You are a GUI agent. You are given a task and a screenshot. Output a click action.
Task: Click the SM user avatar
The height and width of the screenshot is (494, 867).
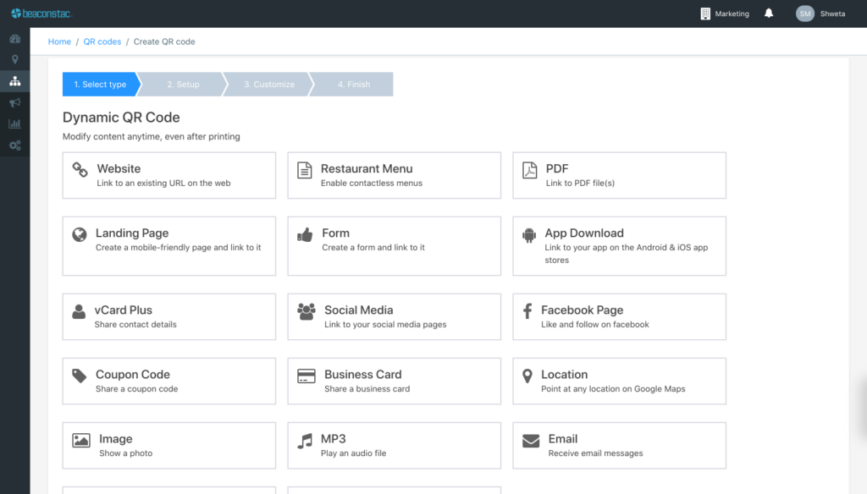tap(805, 14)
